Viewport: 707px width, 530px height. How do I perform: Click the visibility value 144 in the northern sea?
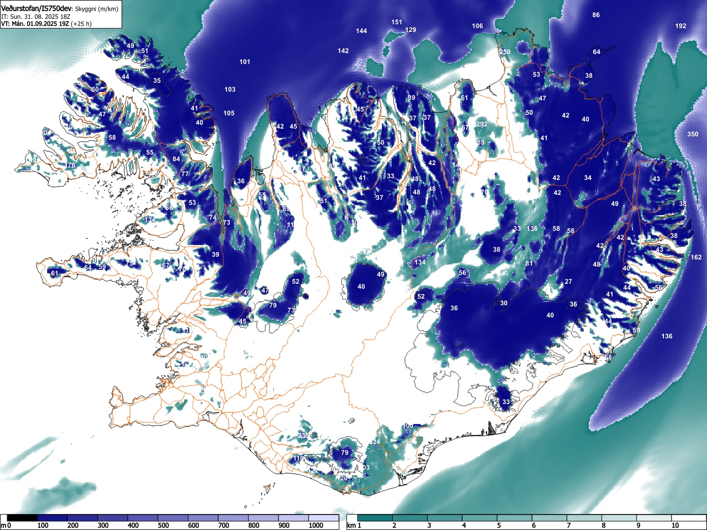point(361,31)
